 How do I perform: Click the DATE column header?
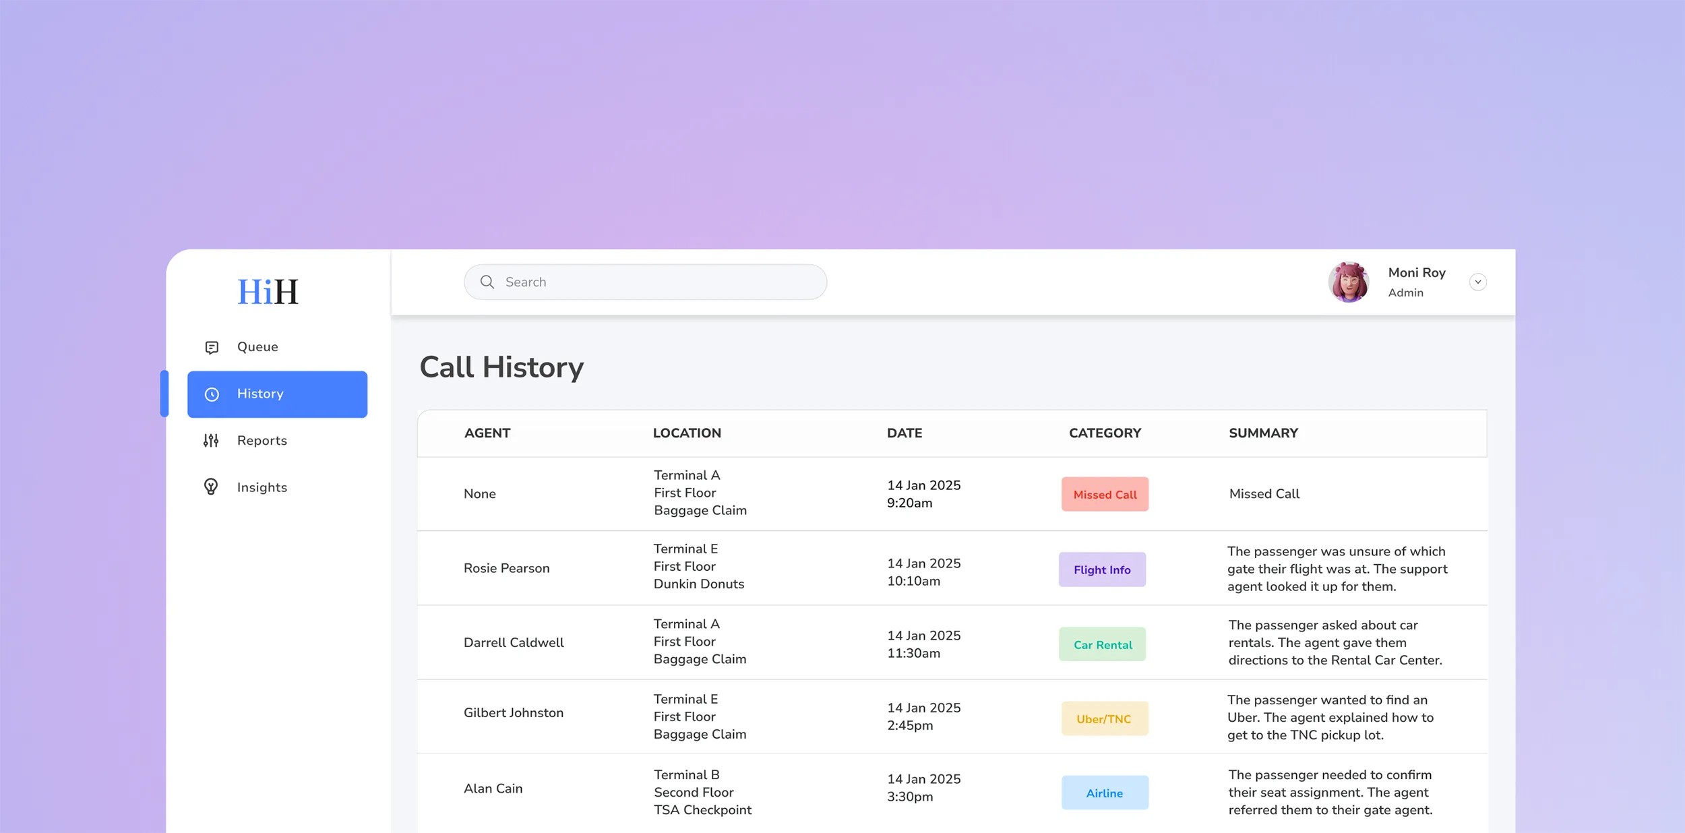pos(905,433)
